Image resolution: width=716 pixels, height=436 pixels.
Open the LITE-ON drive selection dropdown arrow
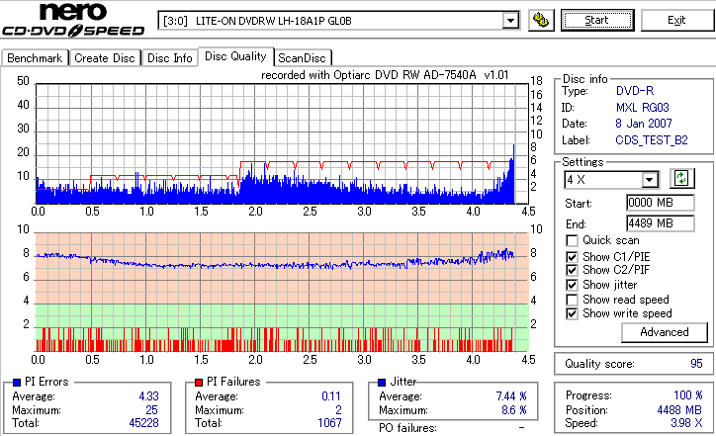[x=510, y=21]
